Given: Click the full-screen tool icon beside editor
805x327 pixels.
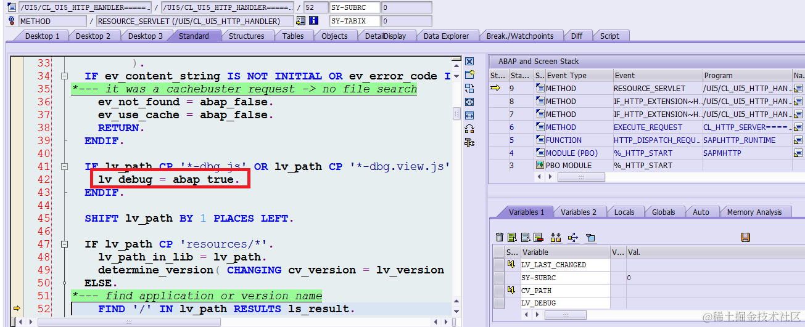Looking at the screenshot, I should (x=469, y=102).
